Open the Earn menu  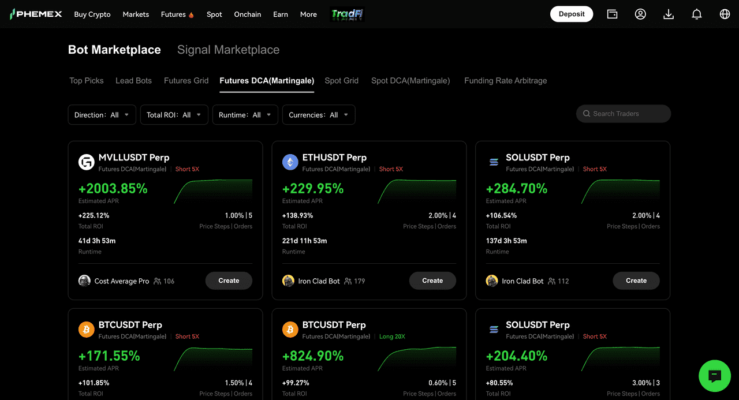(281, 14)
